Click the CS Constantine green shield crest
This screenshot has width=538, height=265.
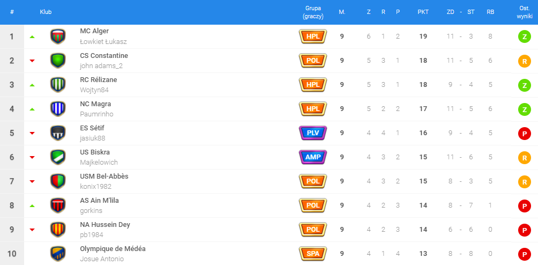tap(57, 61)
